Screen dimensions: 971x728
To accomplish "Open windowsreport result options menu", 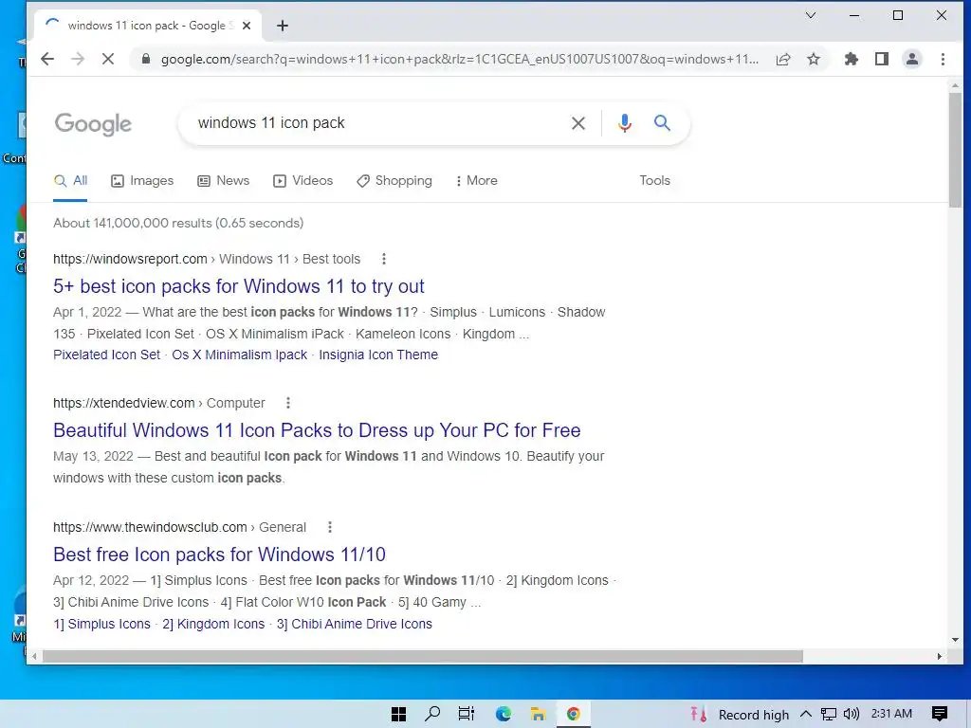I will tap(384, 259).
